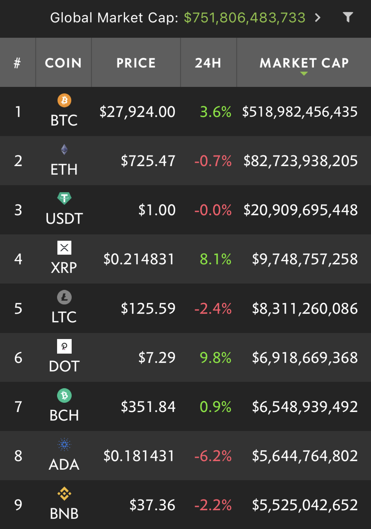Tap the Bitcoin Cash BCH coin icon
The height and width of the screenshot is (529, 371).
(x=64, y=395)
